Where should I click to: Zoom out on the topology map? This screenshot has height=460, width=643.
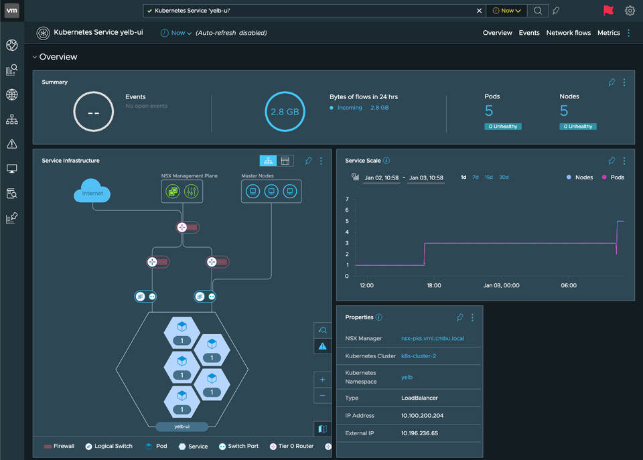pyautogui.click(x=322, y=396)
